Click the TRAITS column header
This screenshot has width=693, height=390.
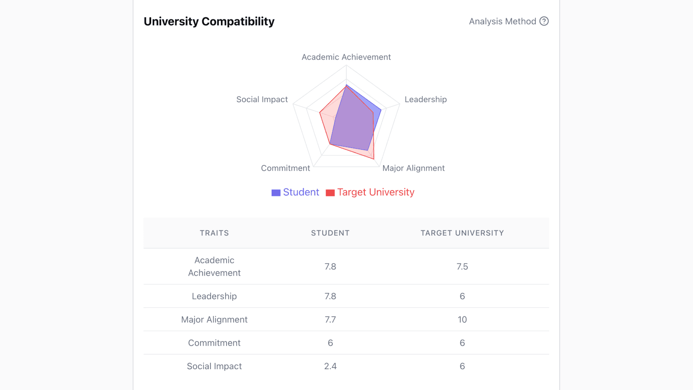pos(214,233)
